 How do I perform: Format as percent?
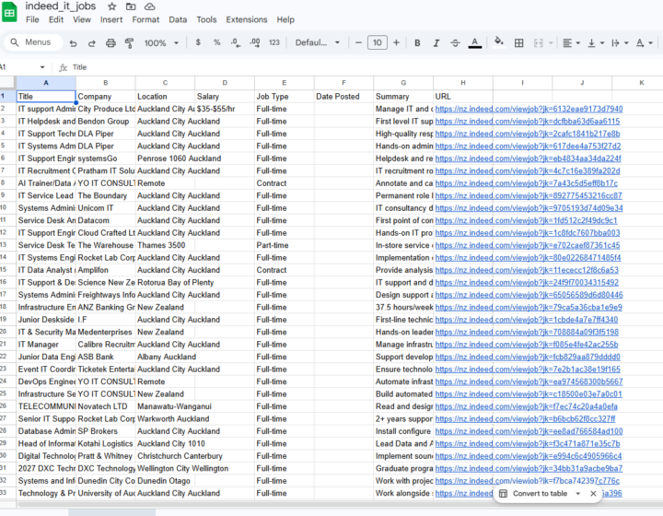click(x=217, y=42)
